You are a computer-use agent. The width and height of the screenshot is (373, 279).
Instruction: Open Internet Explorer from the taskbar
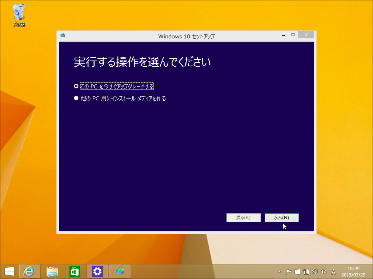click(x=29, y=271)
